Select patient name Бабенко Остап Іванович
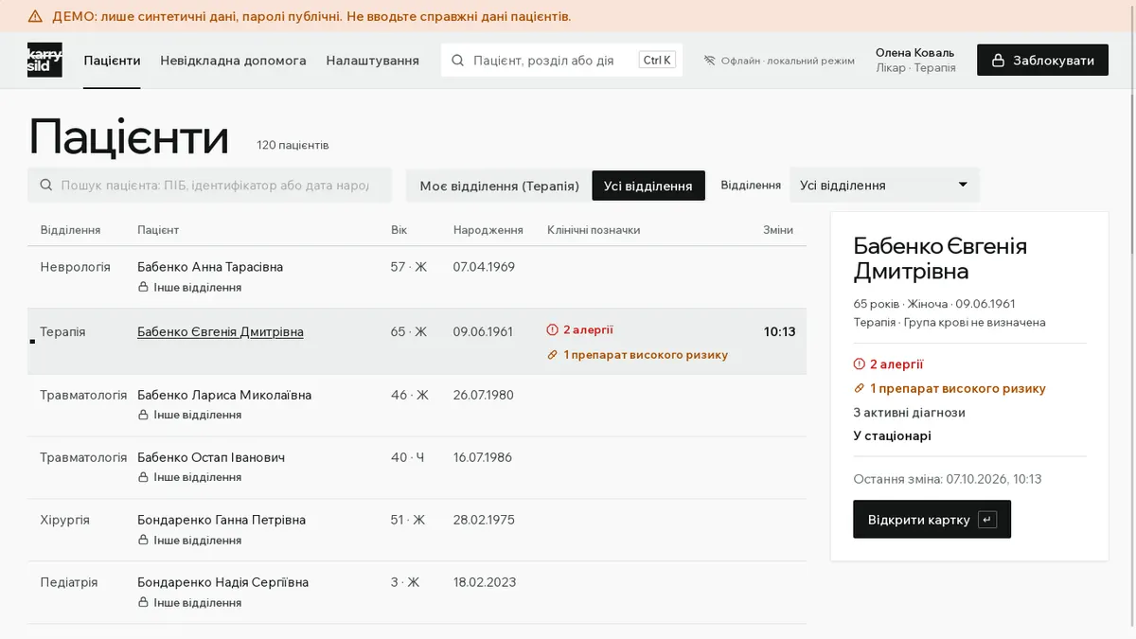 [x=211, y=457]
